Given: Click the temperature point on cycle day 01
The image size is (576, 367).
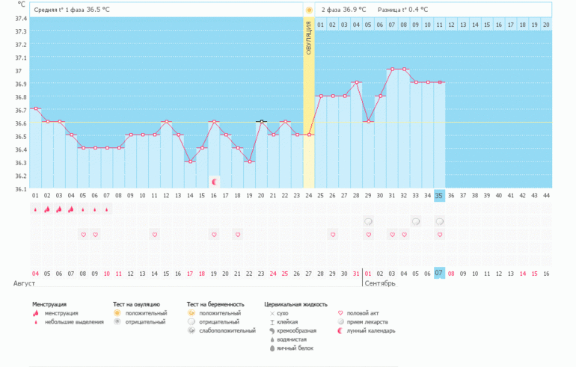Looking at the screenshot, I should click(35, 109).
